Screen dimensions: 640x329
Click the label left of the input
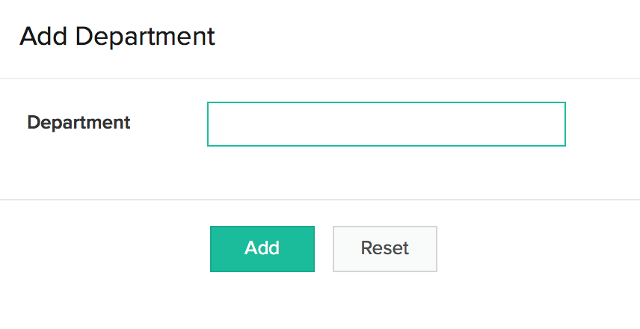(x=79, y=123)
